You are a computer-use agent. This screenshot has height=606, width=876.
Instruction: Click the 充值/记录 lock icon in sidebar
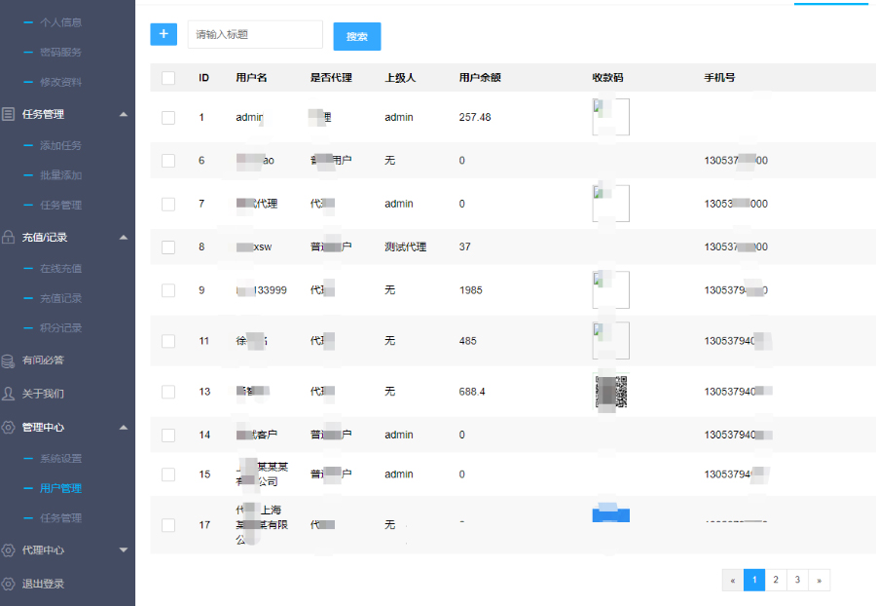pos(9,237)
